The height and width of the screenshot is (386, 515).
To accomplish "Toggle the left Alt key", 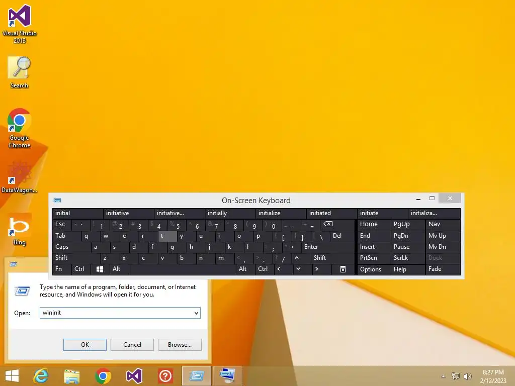I will [x=119, y=269].
